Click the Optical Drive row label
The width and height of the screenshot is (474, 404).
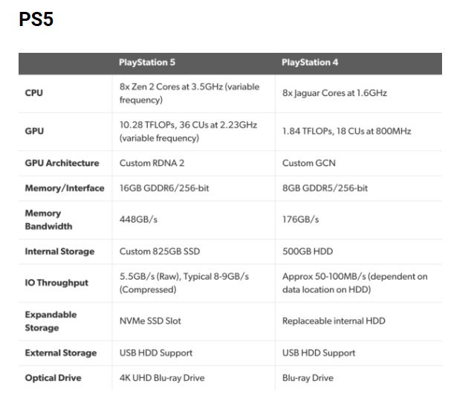[x=53, y=378]
